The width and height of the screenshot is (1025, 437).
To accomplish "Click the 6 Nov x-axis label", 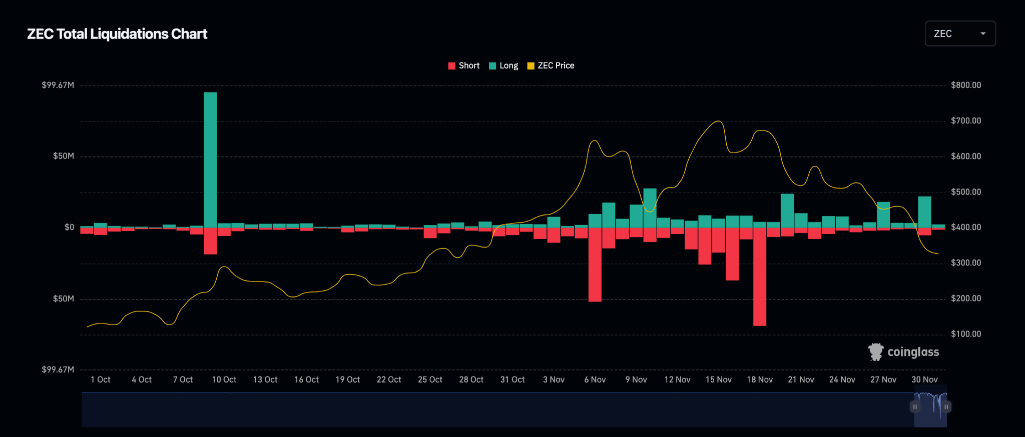I will point(595,379).
